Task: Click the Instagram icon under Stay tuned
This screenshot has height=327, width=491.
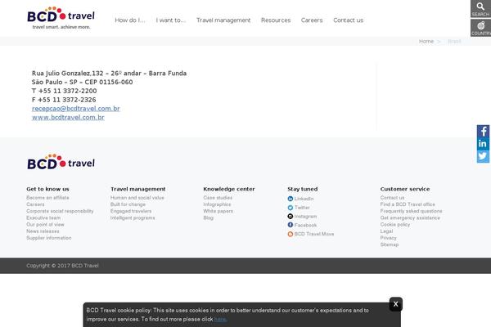Action: tap(291, 216)
